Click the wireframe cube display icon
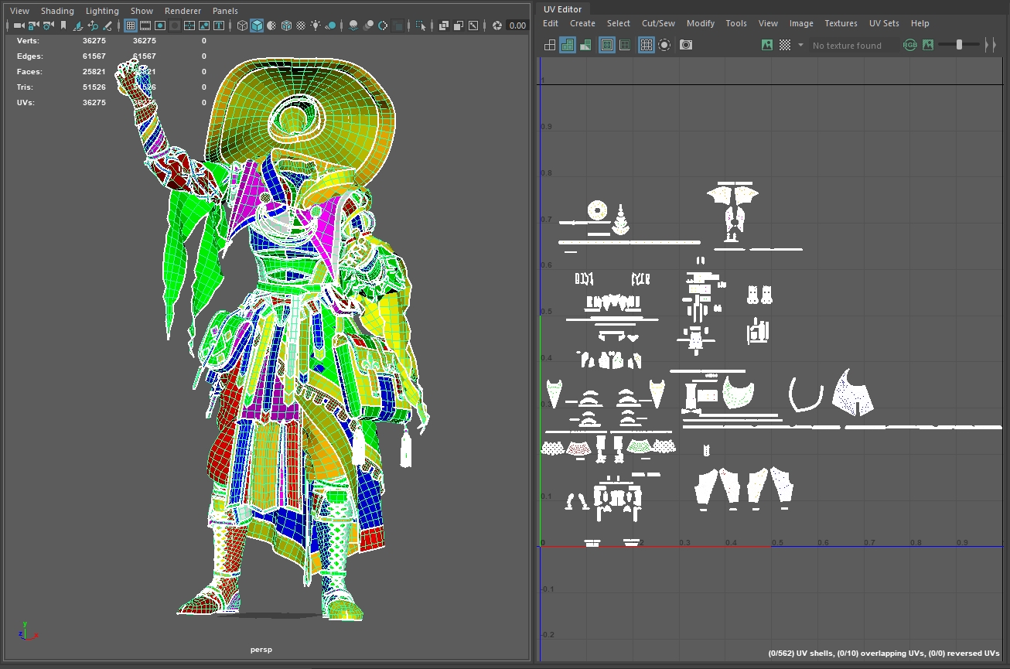The height and width of the screenshot is (669, 1010). [242, 26]
